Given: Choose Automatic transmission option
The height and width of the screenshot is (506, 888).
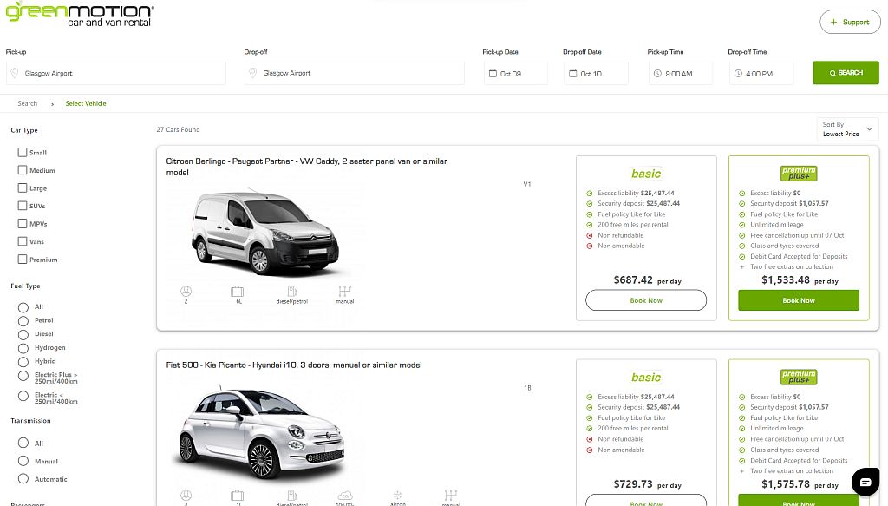Looking at the screenshot, I should 23,479.
